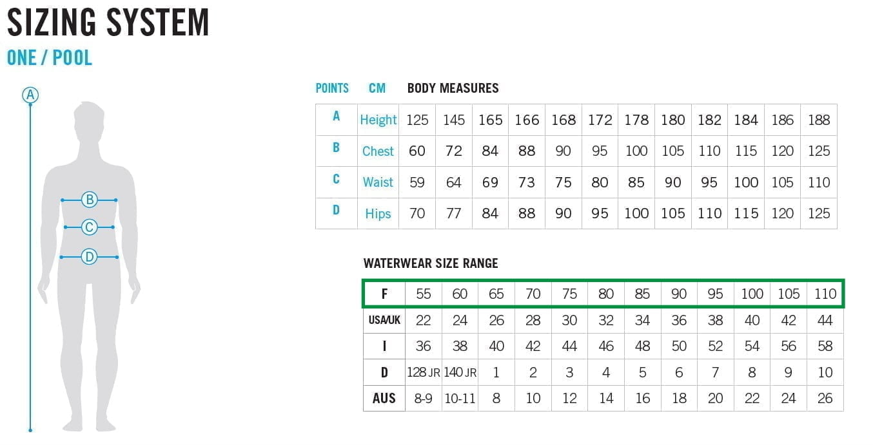Click the ONE / POOL subtitle
This screenshot has height=445, width=873.
[50, 57]
